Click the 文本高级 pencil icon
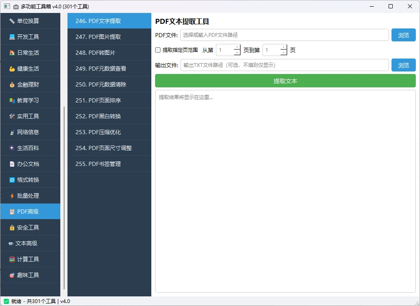 (11, 243)
